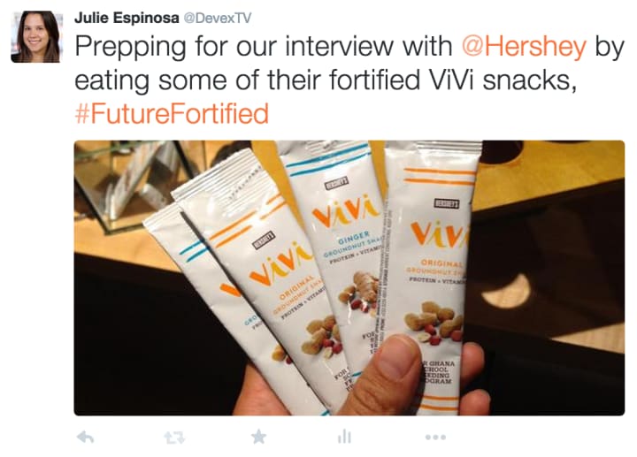The width and height of the screenshot is (637, 457).
Task: Reply to Julie Espinosa's tweet
Action: 85,438
